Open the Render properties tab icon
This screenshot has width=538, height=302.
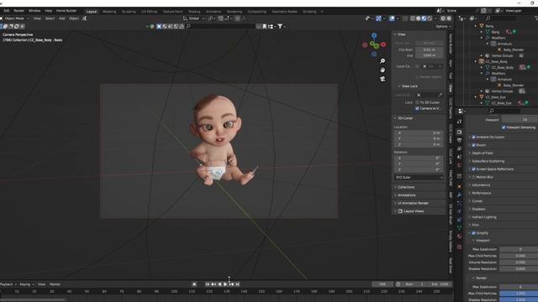click(460, 132)
